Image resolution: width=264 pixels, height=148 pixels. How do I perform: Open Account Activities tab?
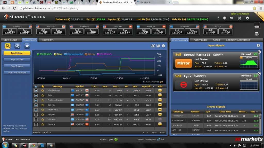pyautogui.click(x=238, y=40)
